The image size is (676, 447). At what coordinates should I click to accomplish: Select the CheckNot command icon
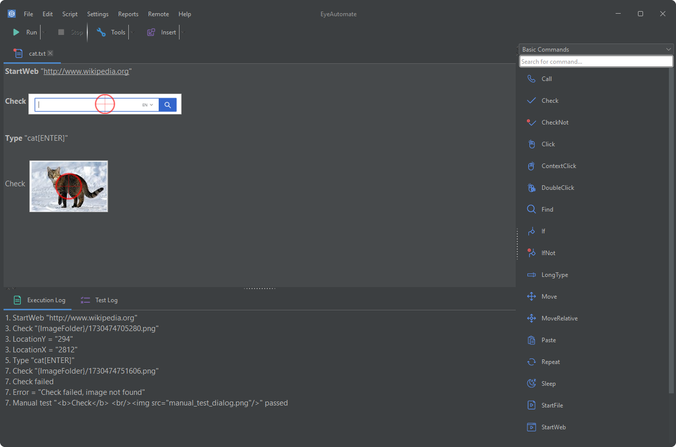click(x=531, y=123)
